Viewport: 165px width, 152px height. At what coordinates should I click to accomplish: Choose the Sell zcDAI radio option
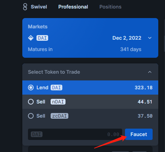pos(31,116)
